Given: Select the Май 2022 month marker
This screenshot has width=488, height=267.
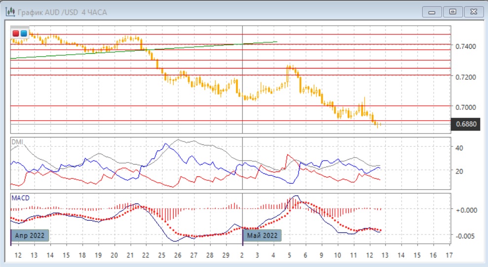Looking at the screenshot, I should click(263, 235).
